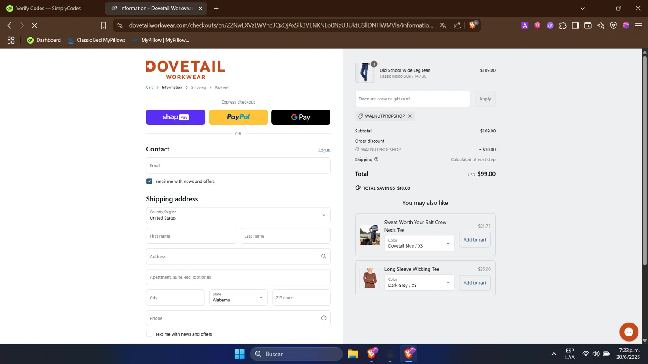Image resolution: width=648 pixels, height=364 pixels.
Task: Open purple A extension icon
Action: coord(525,25)
